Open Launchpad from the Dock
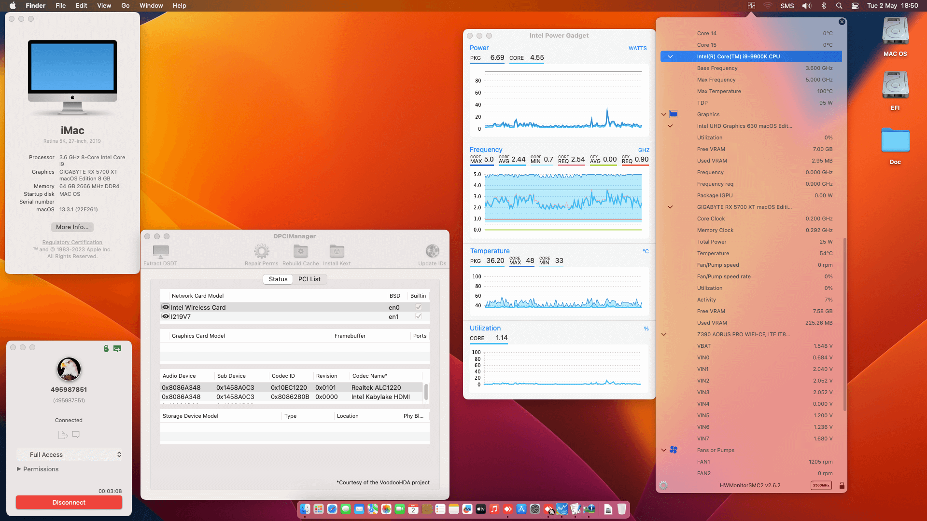 pos(319,509)
